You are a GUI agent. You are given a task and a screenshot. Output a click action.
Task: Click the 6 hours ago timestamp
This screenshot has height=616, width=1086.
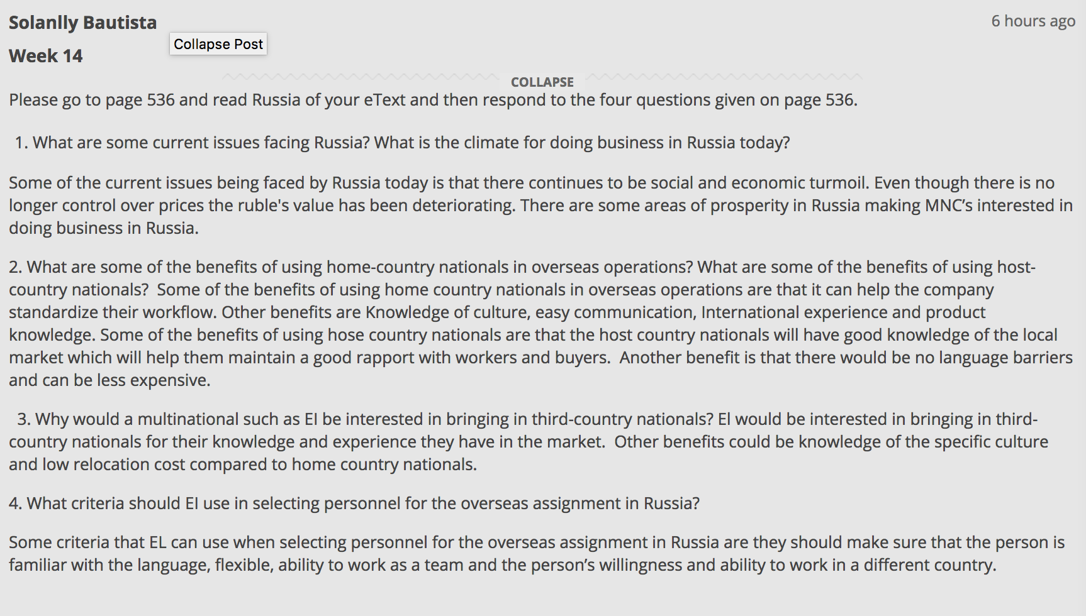1033,21
